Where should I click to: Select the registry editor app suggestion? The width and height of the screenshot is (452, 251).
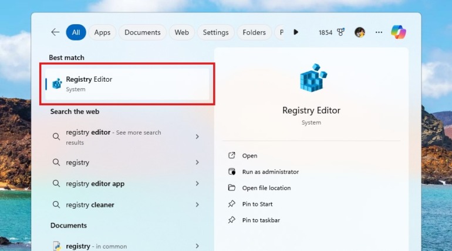coord(95,183)
